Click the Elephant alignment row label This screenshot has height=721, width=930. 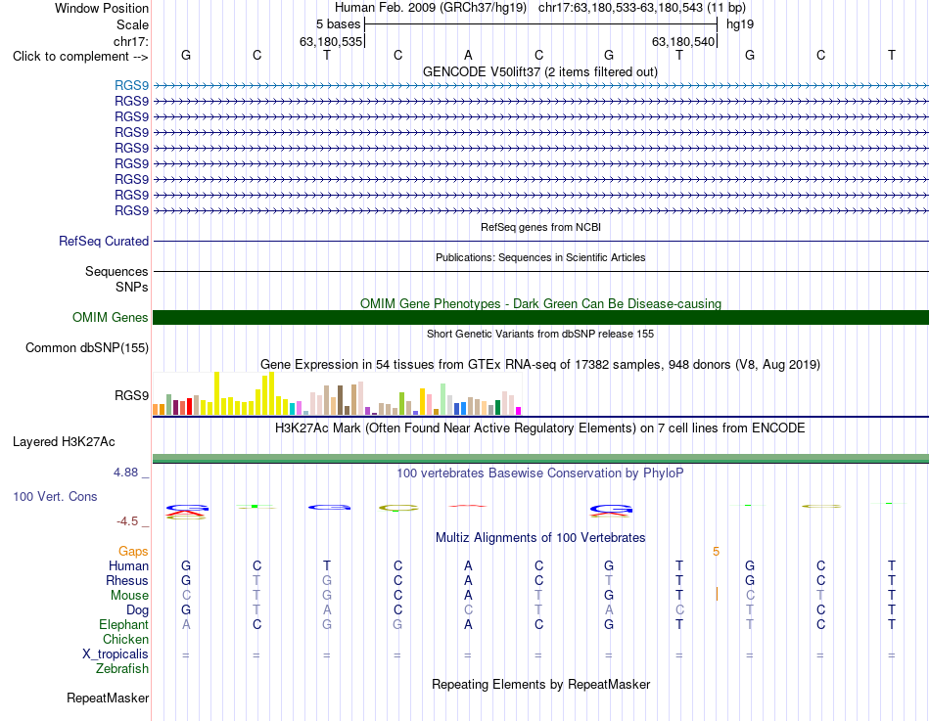click(123, 624)
